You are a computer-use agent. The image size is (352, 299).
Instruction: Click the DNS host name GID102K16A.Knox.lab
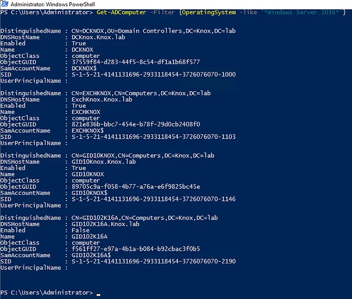coord(105,224)
